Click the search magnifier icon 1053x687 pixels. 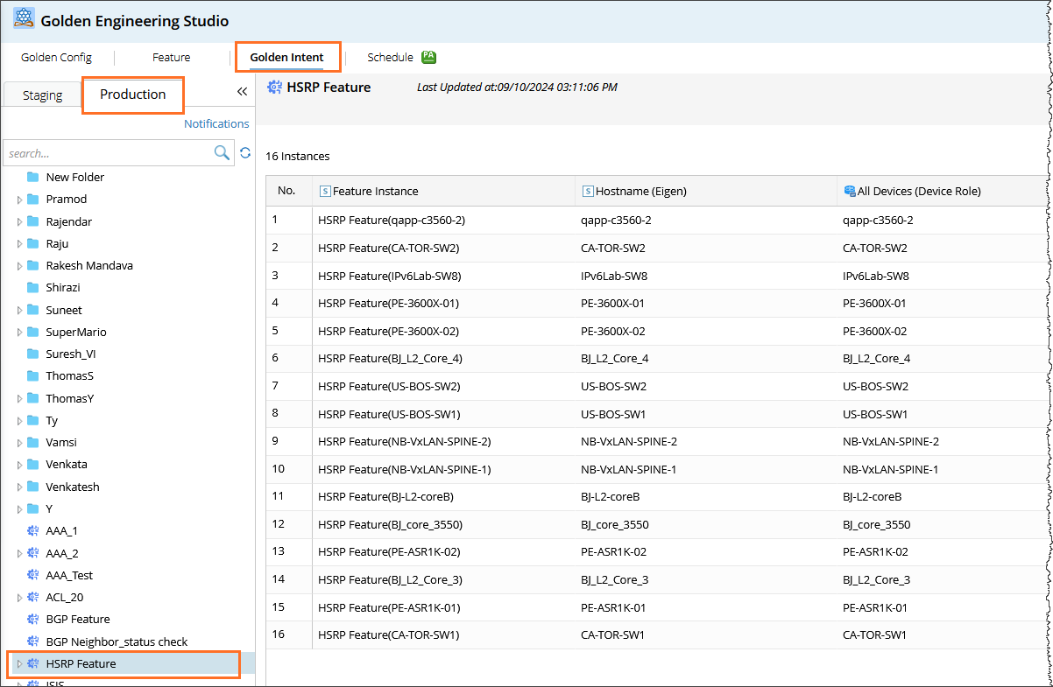point(223,153)
